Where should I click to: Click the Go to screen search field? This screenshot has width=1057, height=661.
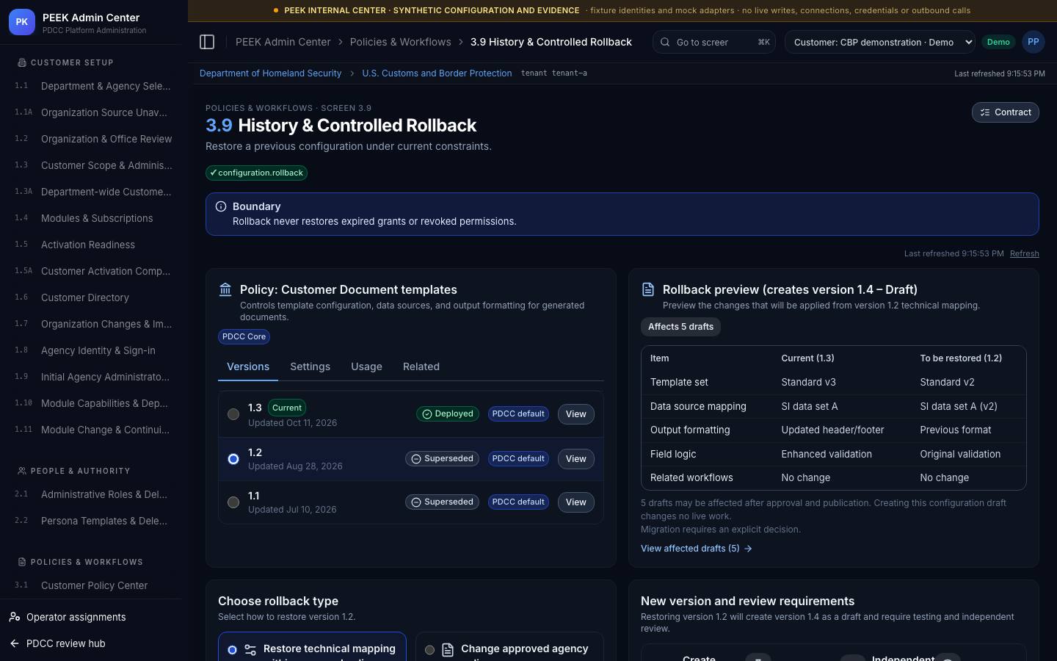(x=714, y=42)
